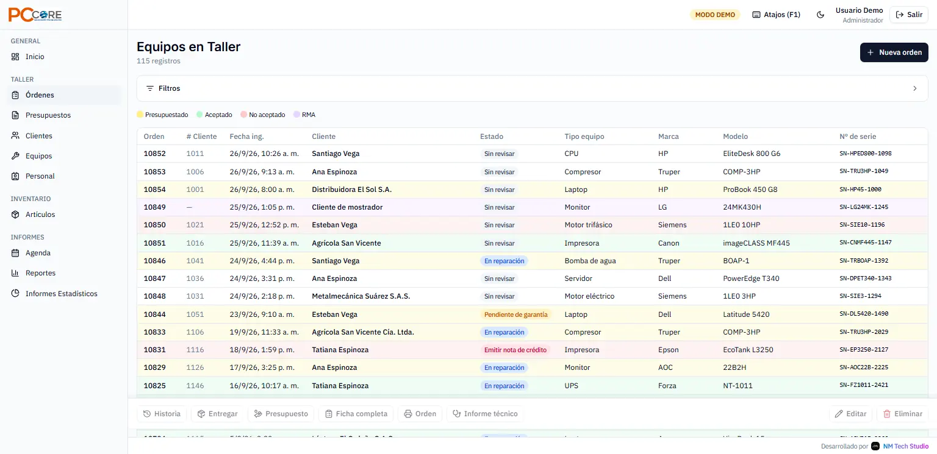Screen dimensions: 937x454
Task: Select Artículos under Inventario
Action: pyautogui.click(x=63, y=215)
